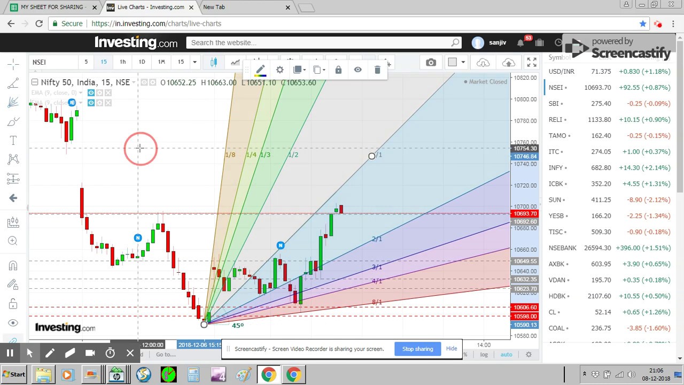Open Windows Start menu
This screenshot has width=684, height=385.
14,374
